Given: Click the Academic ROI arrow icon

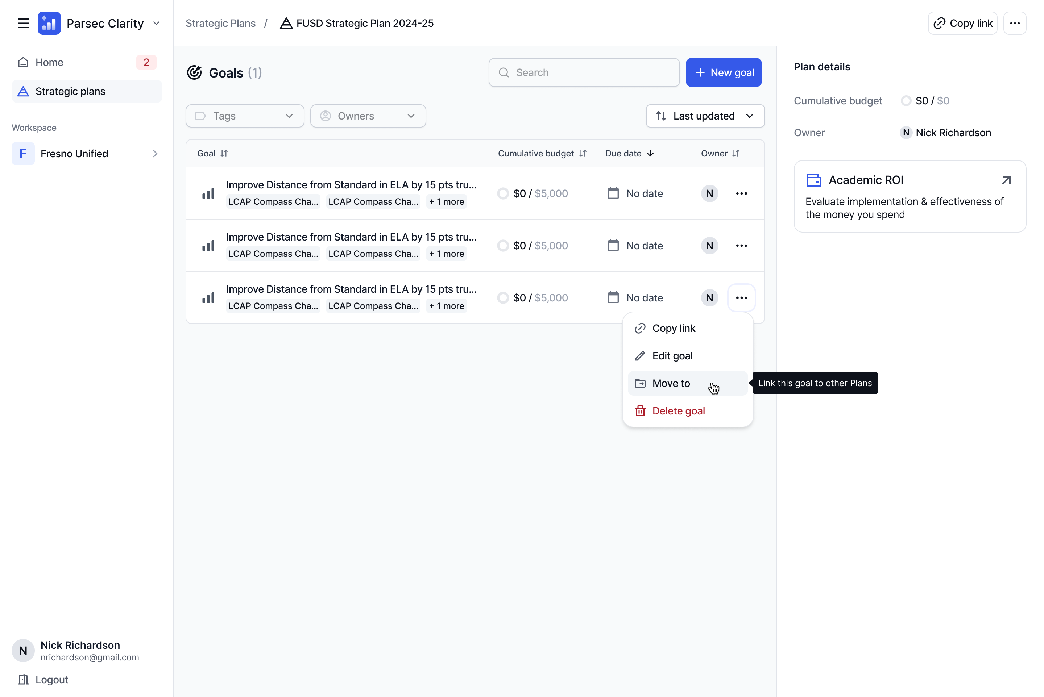Looking at the screenshot, I should click(1006, 180).
